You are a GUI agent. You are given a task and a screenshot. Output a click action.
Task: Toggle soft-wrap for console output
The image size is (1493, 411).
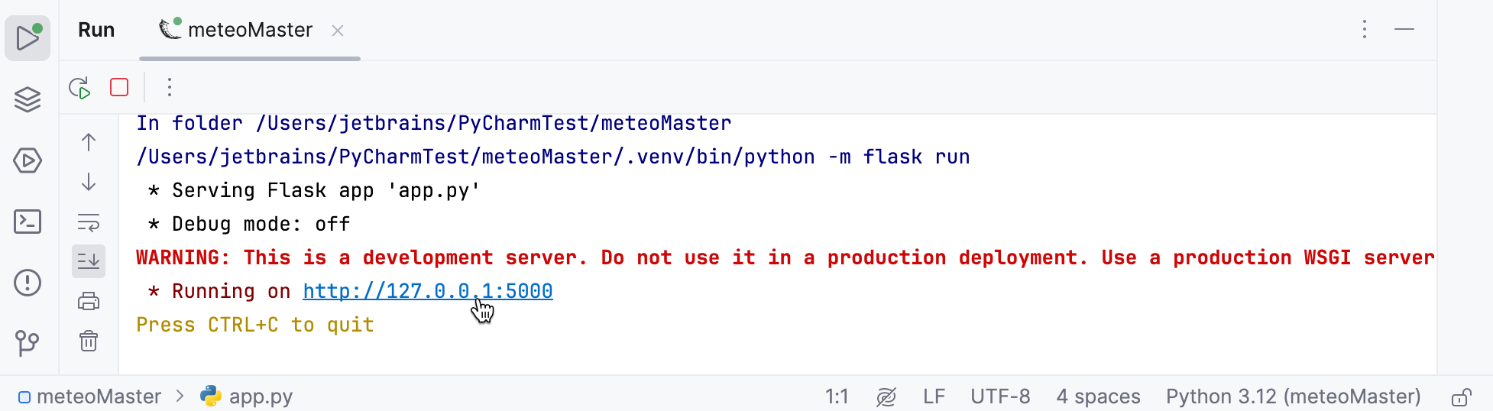(x=89, y=222)
